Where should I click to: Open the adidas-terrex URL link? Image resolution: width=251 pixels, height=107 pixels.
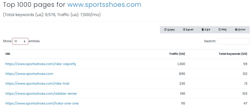(x=41, y=93)
